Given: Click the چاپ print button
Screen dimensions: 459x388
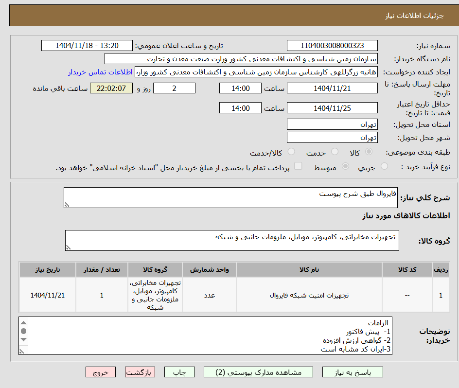Looking at the screenshot, I should click(179, 372).
